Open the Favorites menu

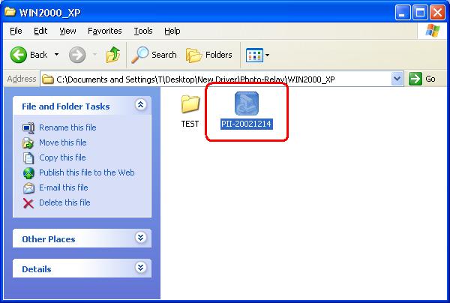pos(105,31)
